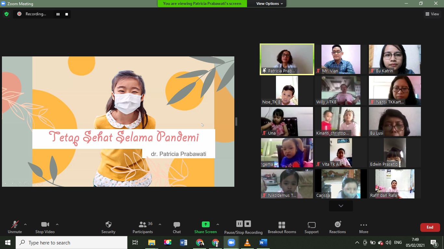Click Stop Video camera button
Image resolution: width=444 pixels, height=249 pixels.
coord(45,227)
